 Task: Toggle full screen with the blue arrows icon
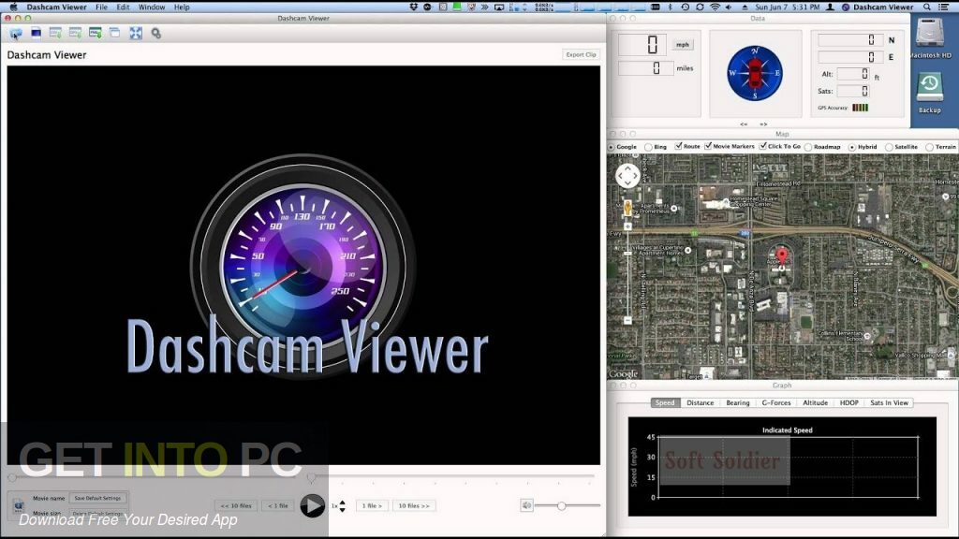click(136, 33)
